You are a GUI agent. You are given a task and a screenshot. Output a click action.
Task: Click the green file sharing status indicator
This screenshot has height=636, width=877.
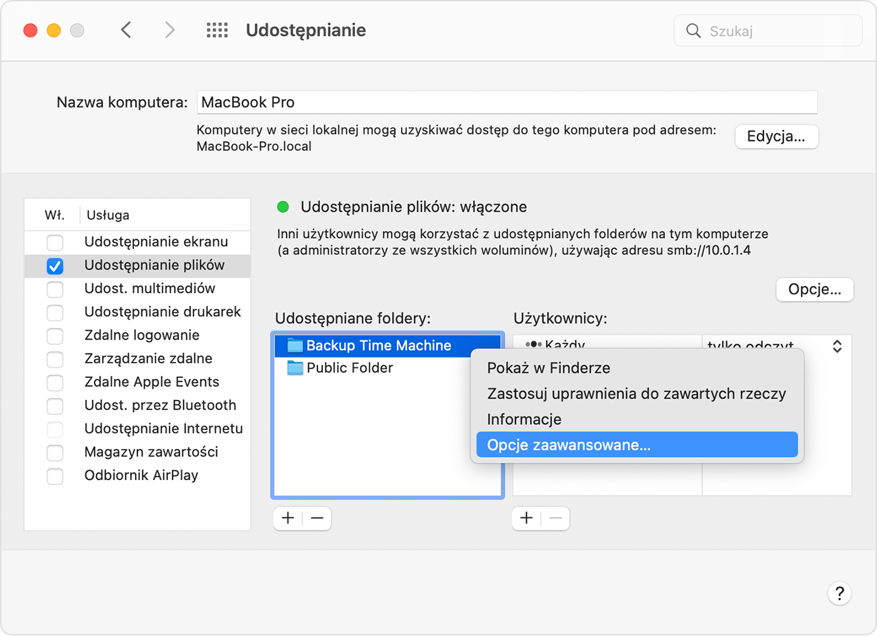282,207
